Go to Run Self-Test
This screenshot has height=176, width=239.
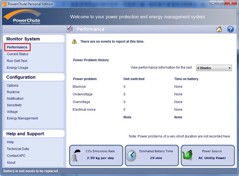click(x=17, y=61)
